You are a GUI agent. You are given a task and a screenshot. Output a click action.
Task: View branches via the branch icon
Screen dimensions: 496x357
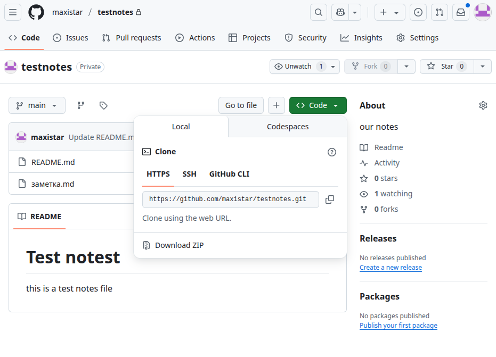81,105
